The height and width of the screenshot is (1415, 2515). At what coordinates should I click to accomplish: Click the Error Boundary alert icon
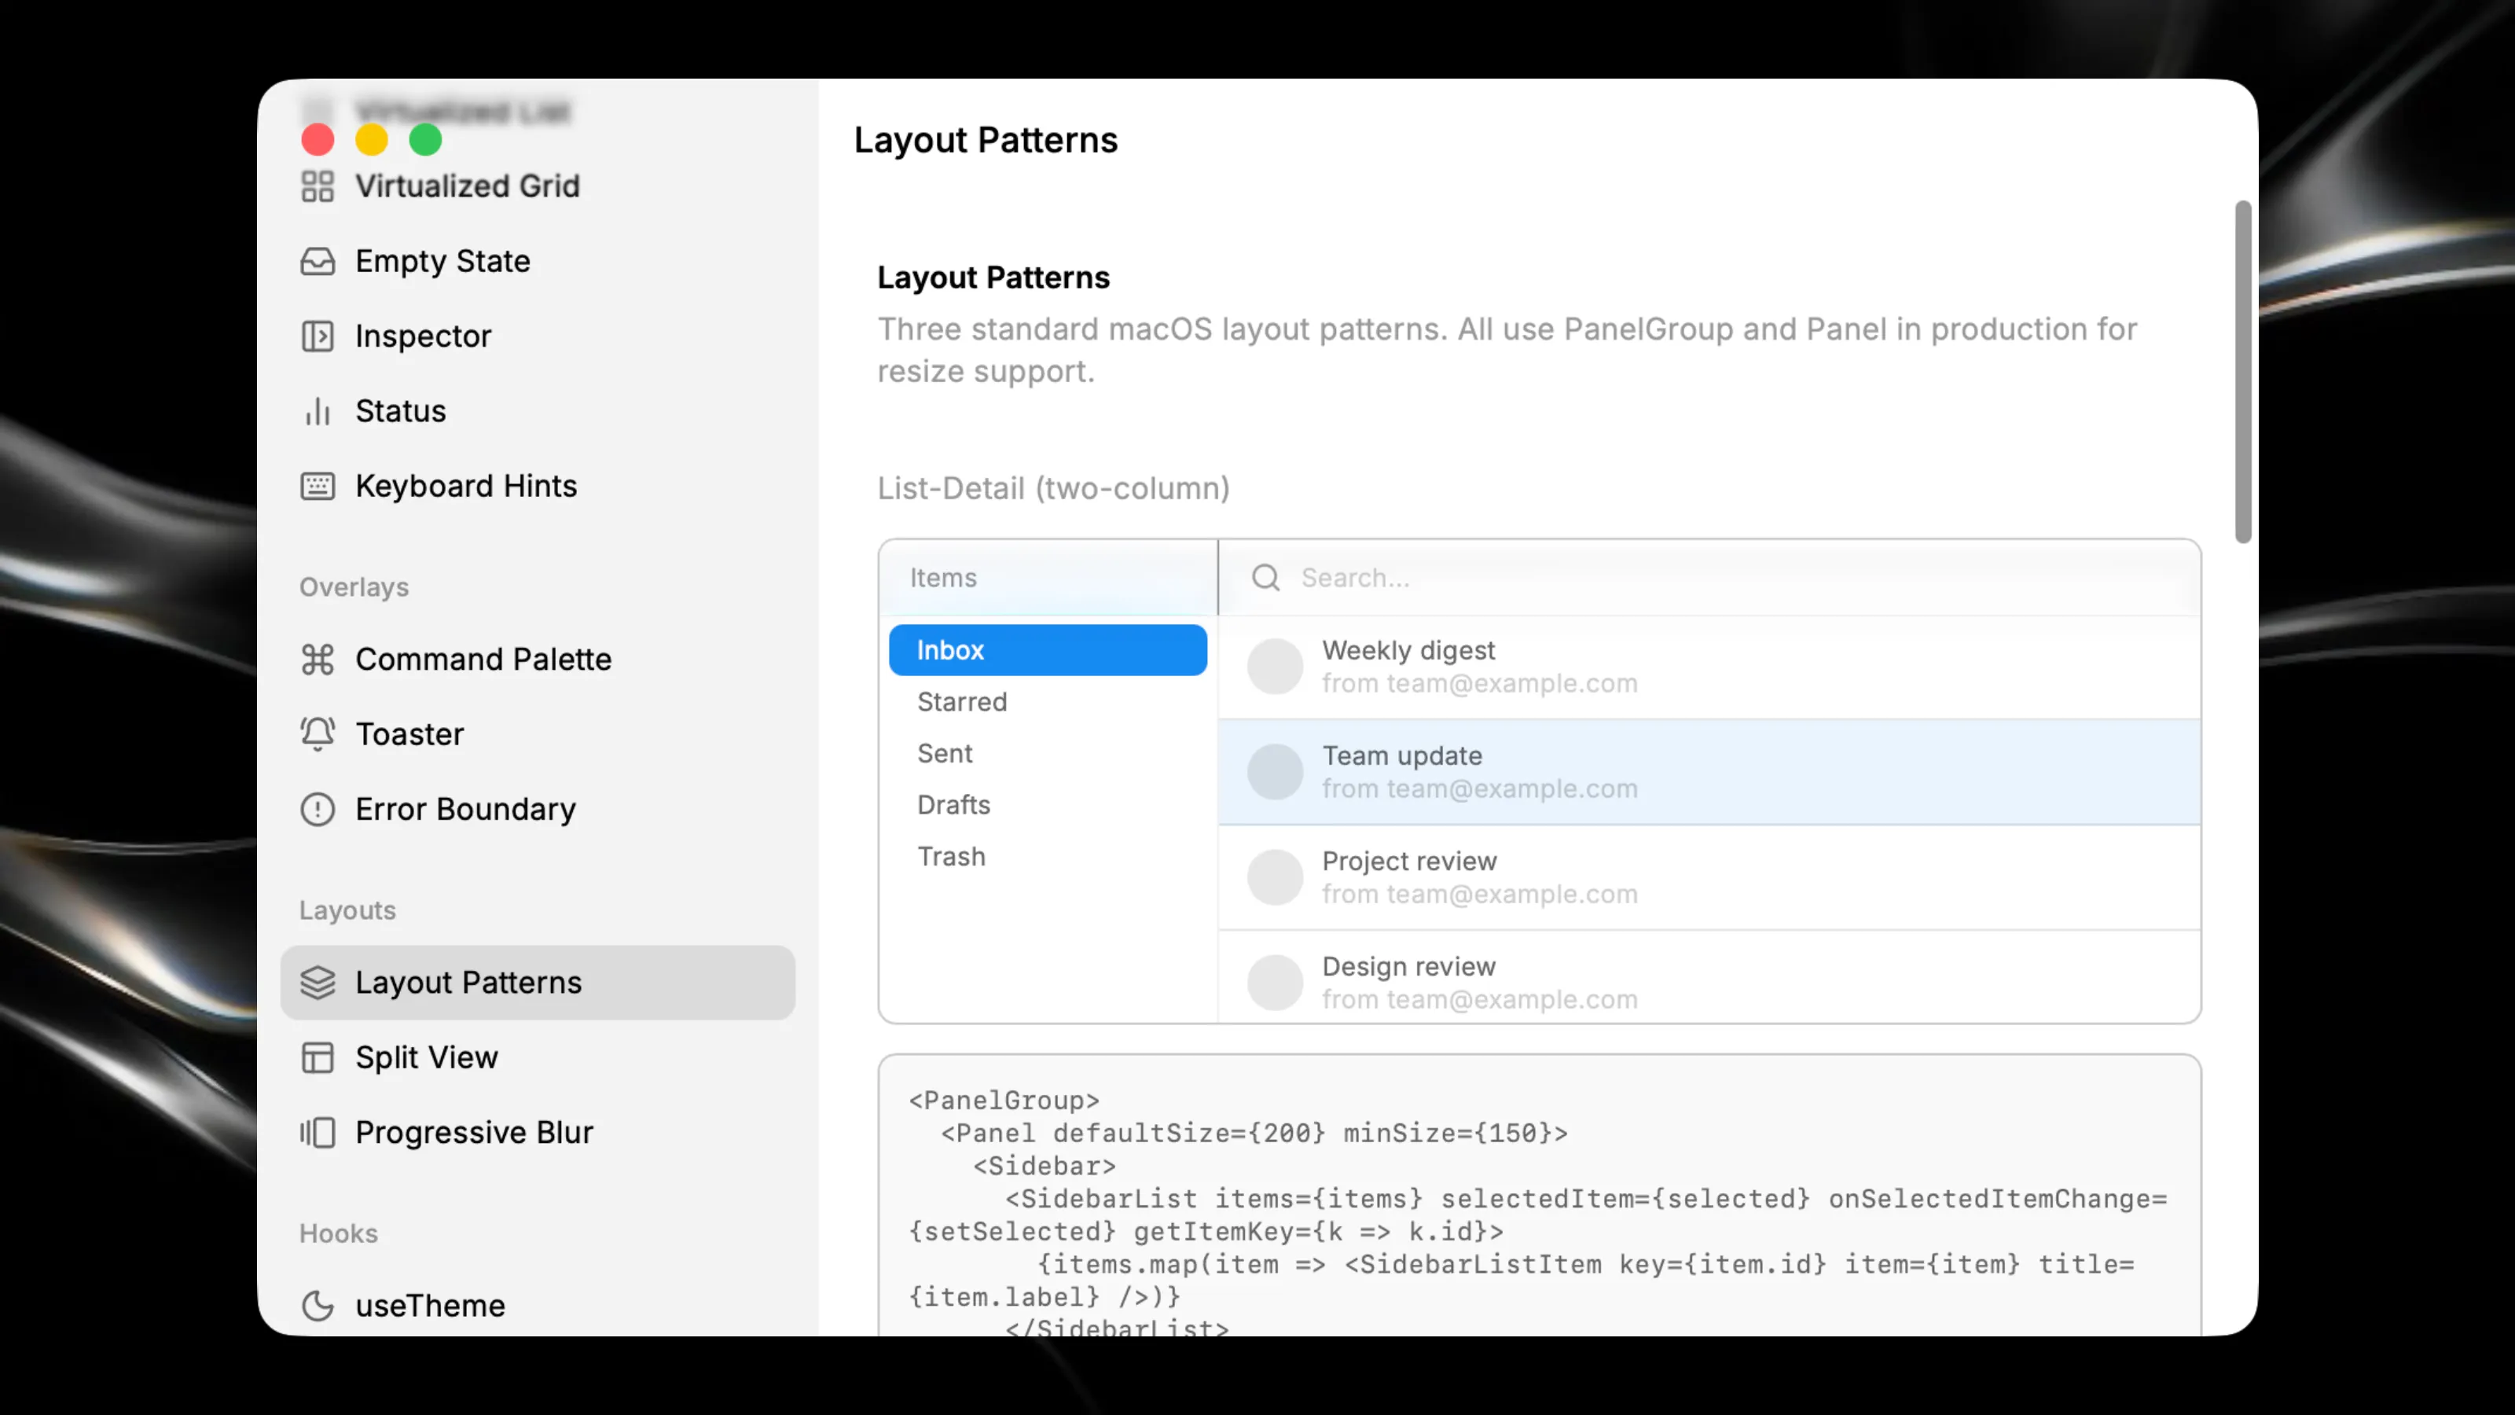[x=318, y=809]
